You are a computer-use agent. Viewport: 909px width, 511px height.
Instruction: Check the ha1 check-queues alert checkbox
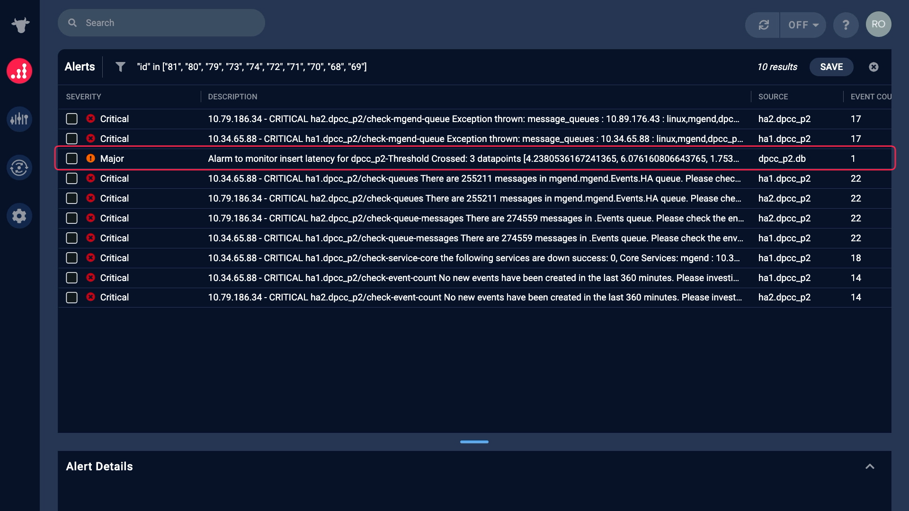click(71, 178)
